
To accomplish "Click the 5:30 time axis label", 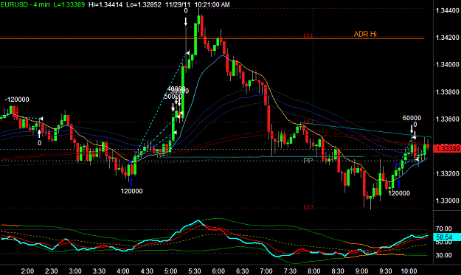I will 194,271.
